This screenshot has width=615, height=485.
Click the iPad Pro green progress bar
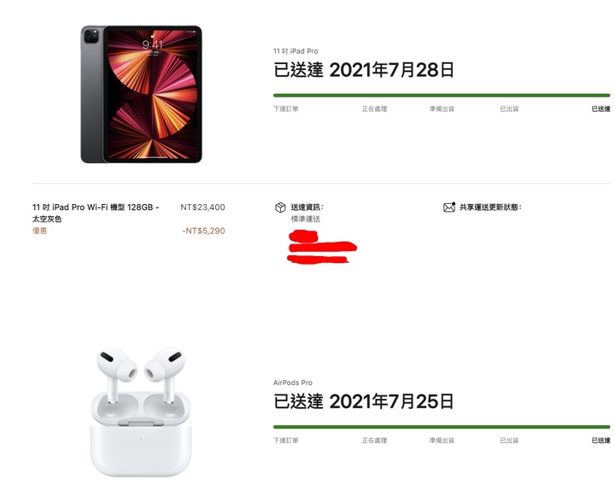[442, 96]
